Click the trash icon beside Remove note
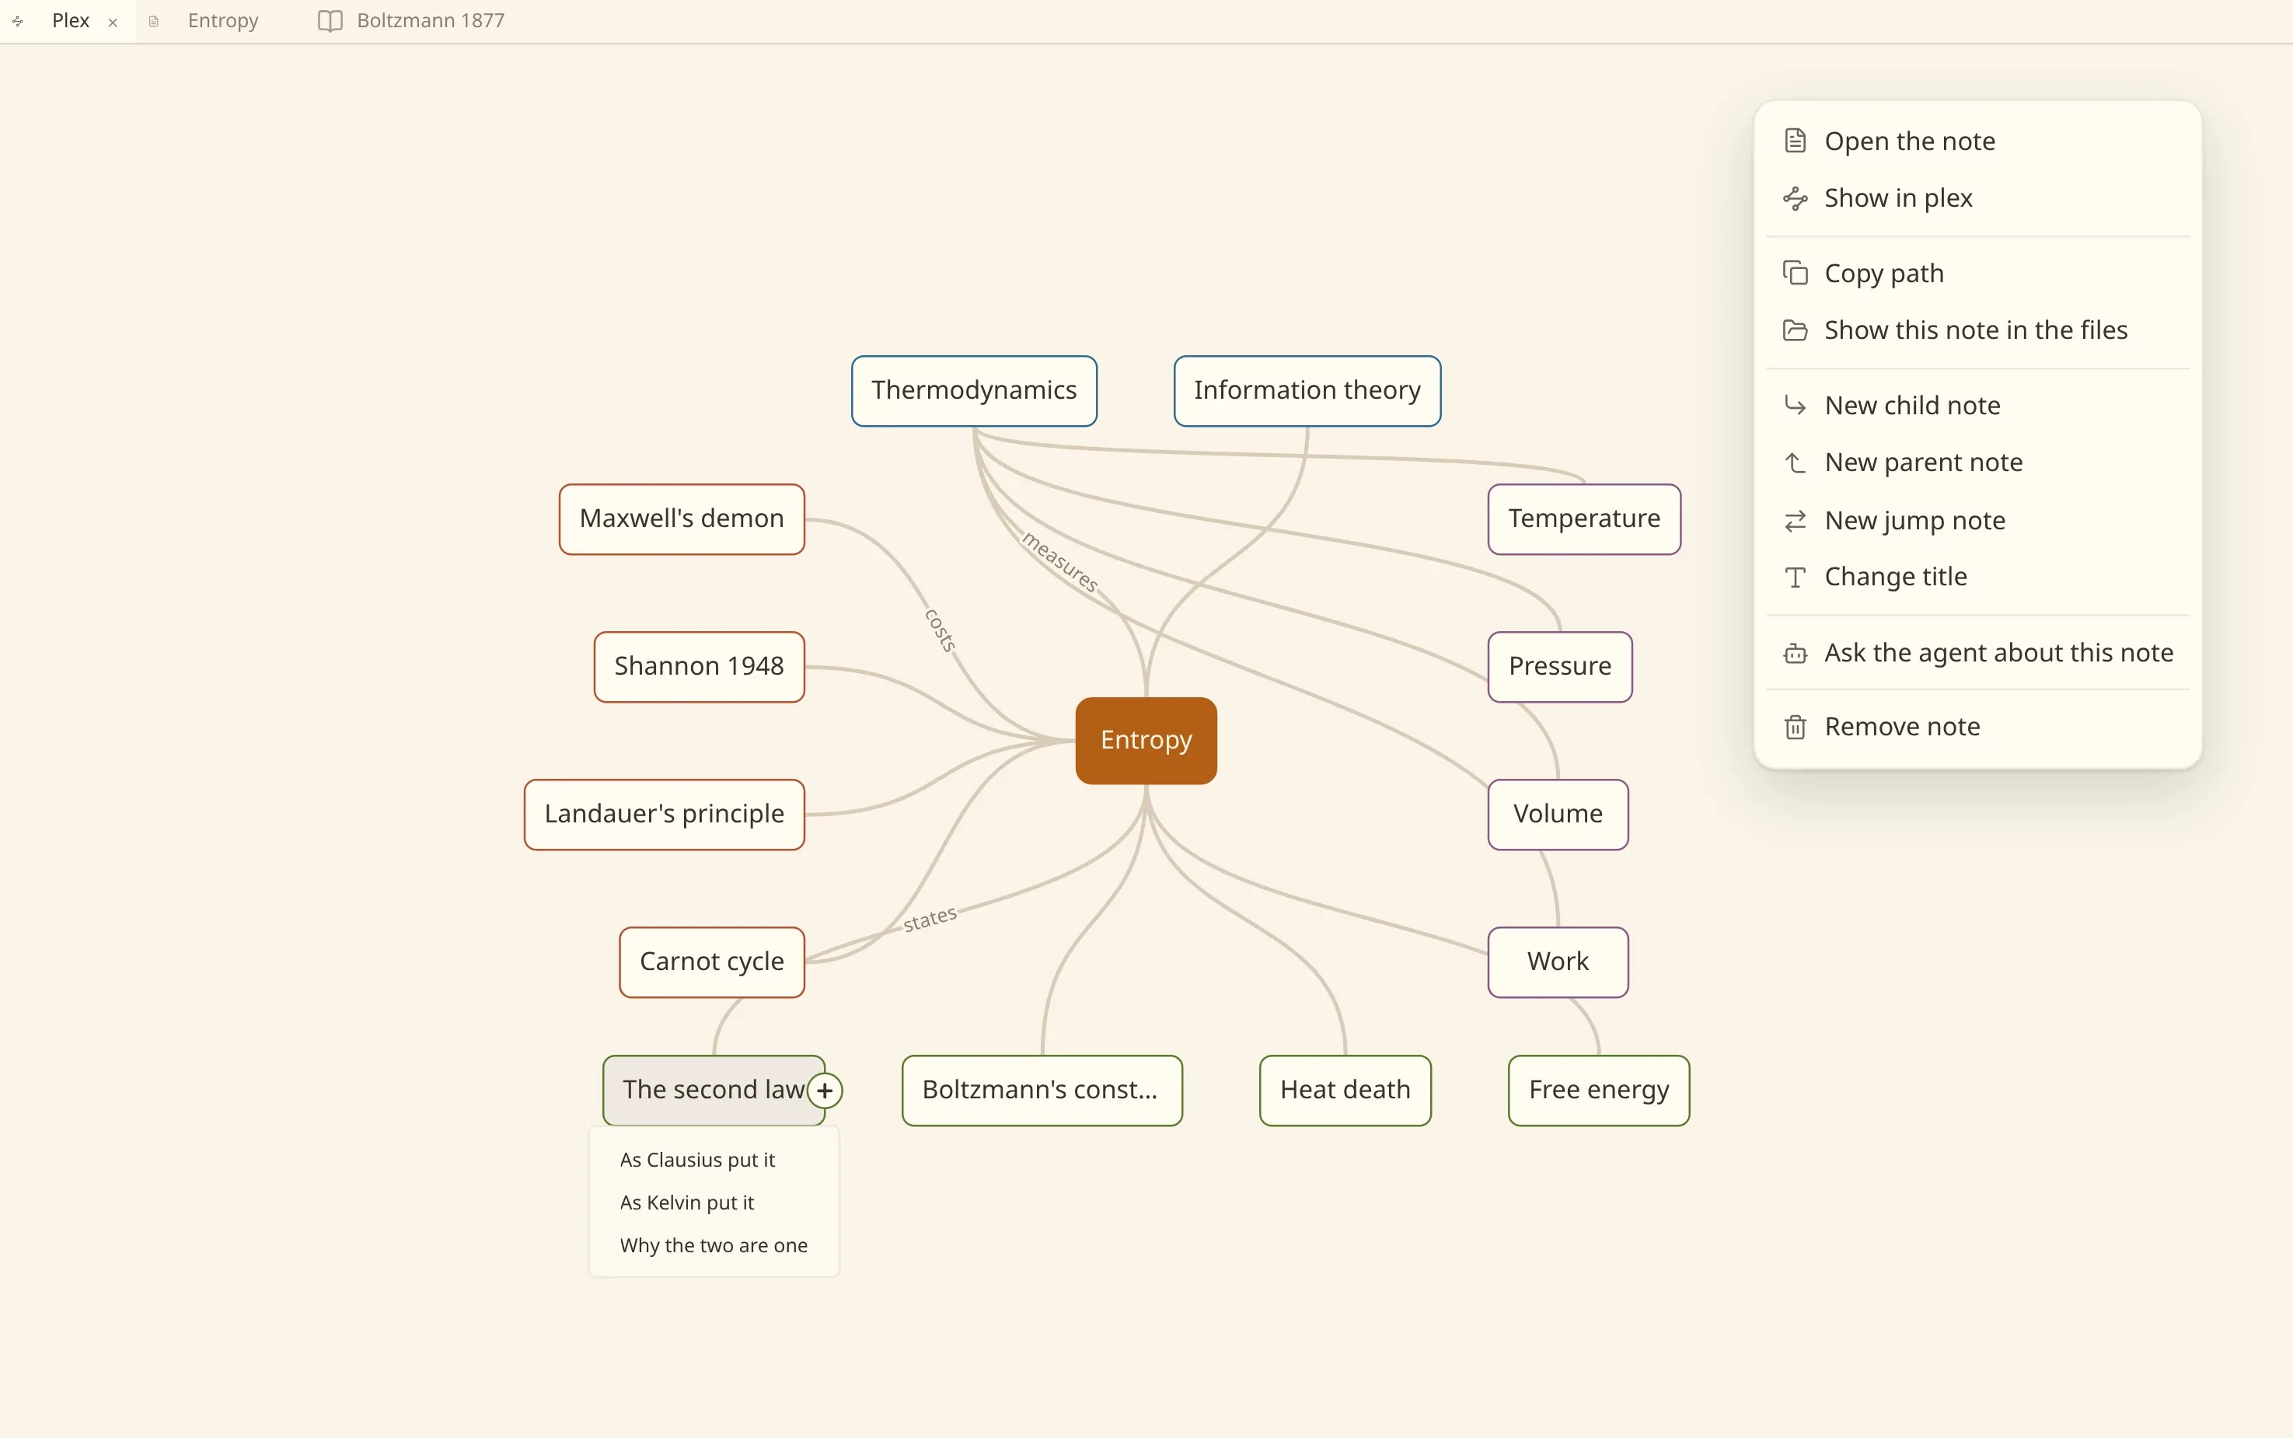The image size is (2293, 1438). [1795, 727]
